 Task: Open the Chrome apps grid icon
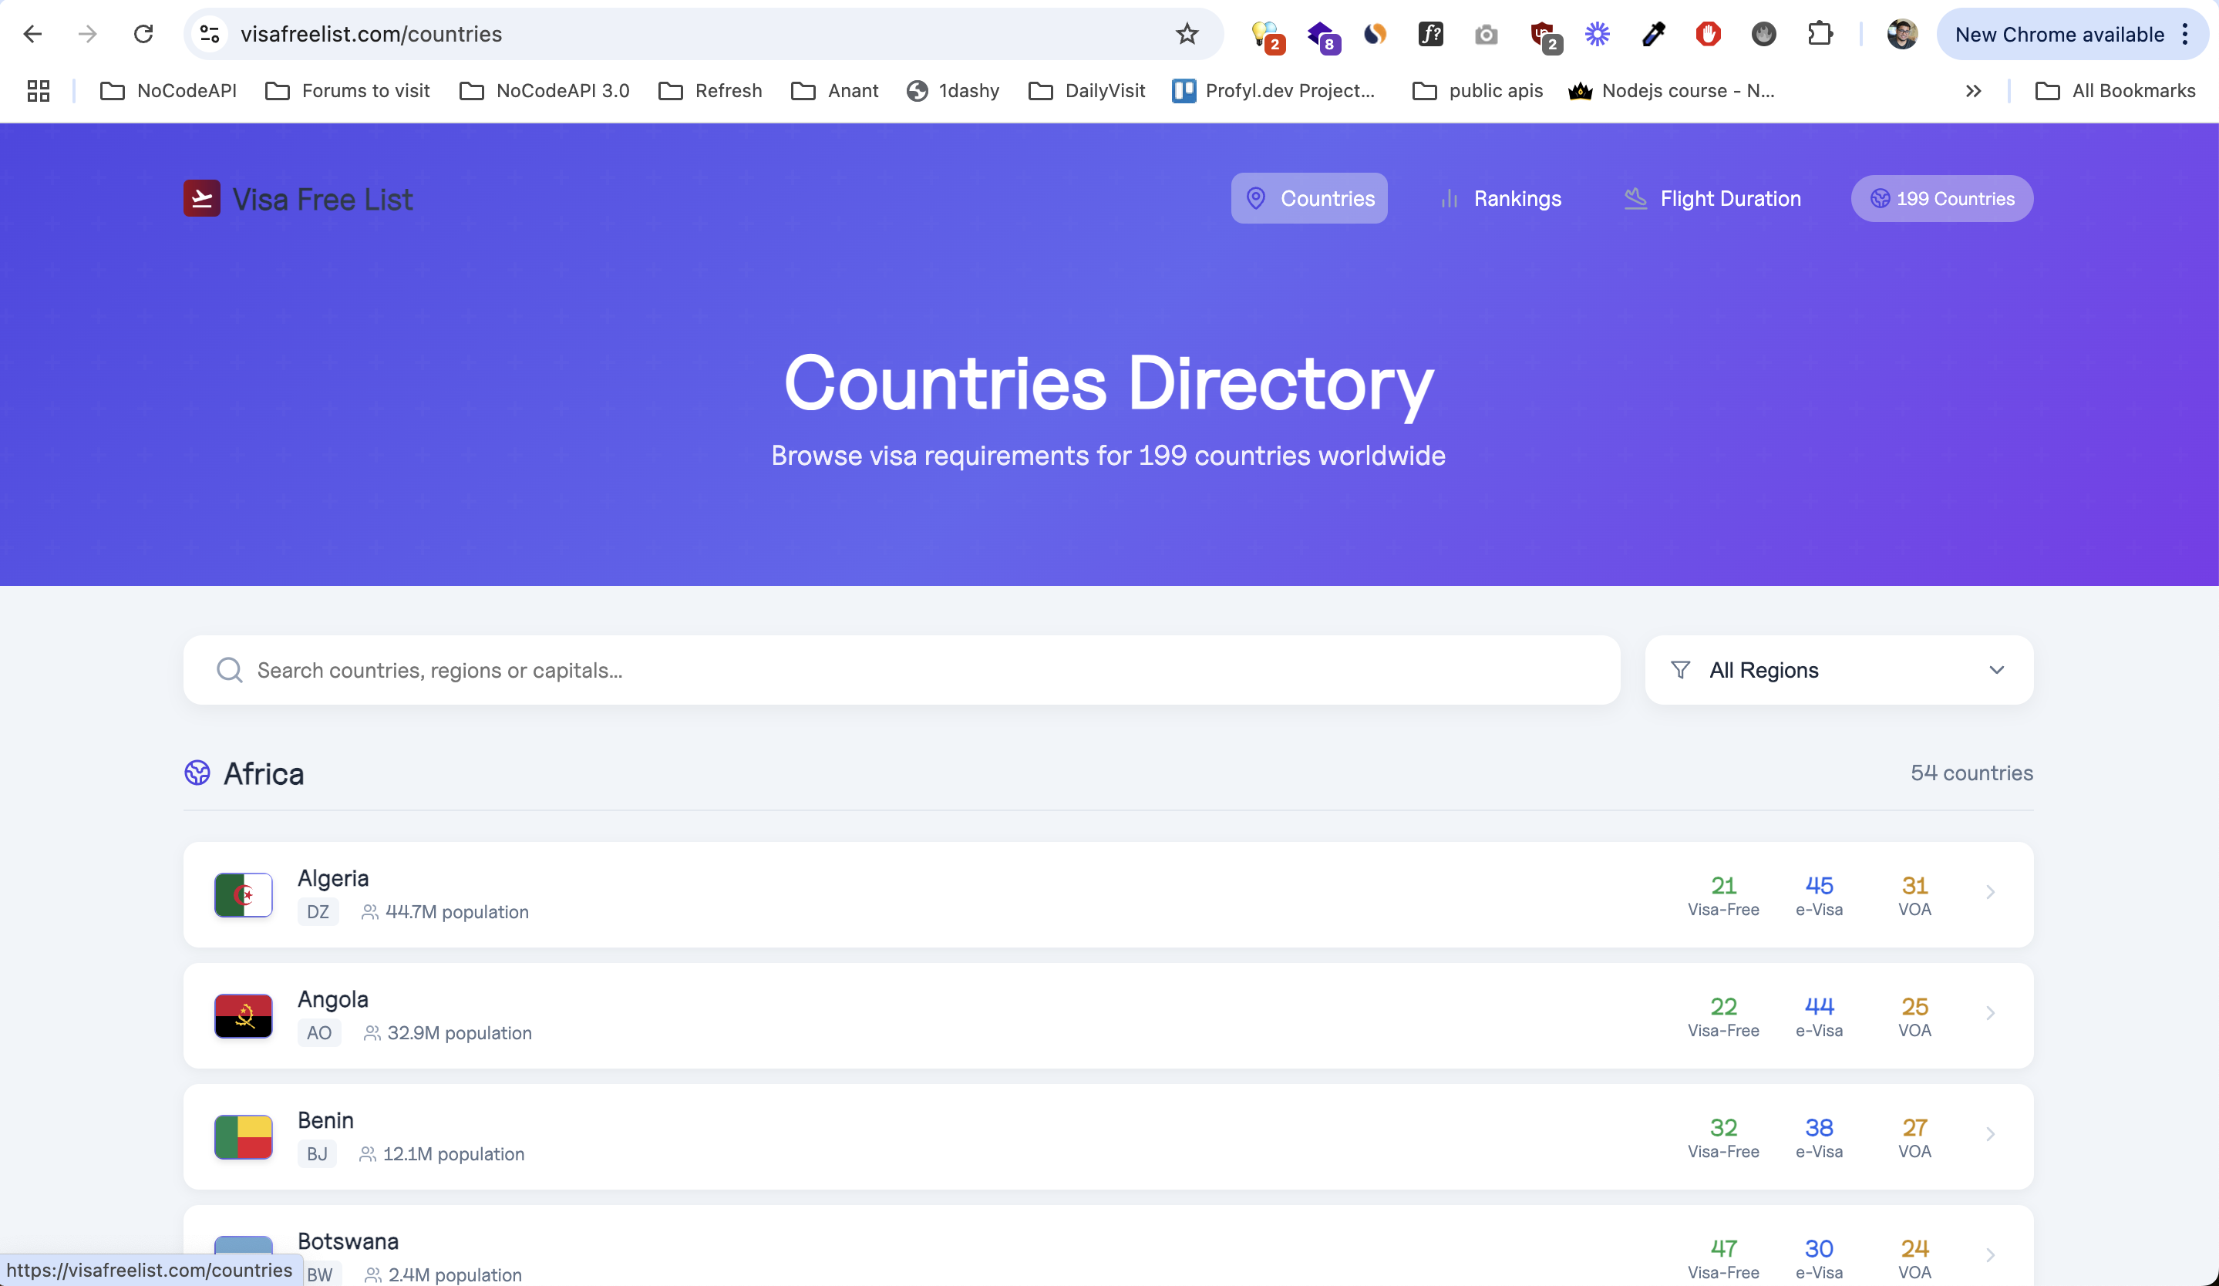pyautogui.click(x=38, y=91)
